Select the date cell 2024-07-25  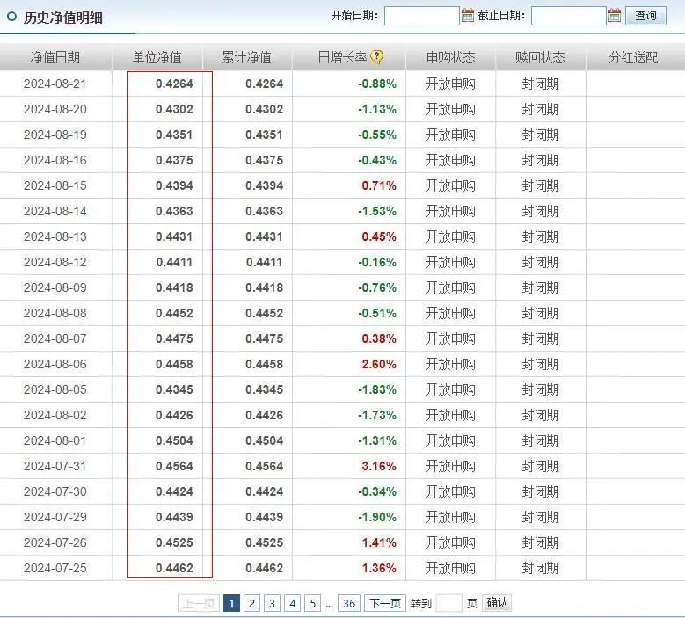[55, 568]
